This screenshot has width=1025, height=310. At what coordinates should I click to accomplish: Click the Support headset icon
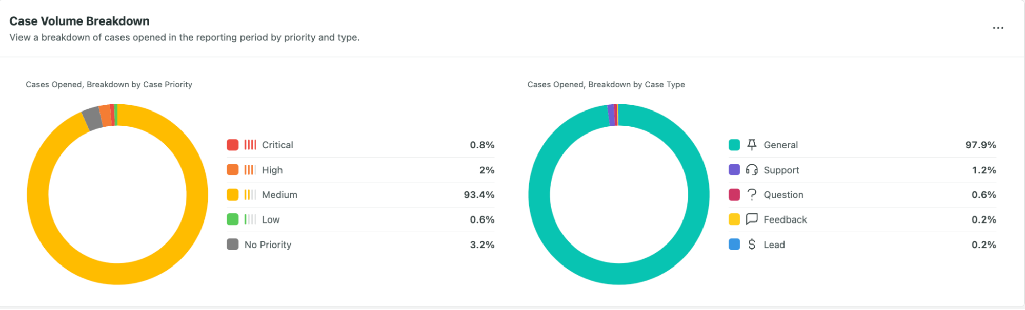click(752, 170)
